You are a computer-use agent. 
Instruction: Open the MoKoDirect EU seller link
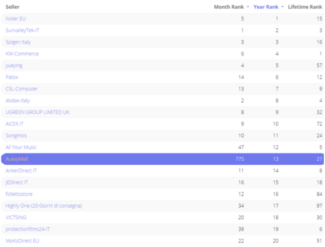click(x=22, y=241)
